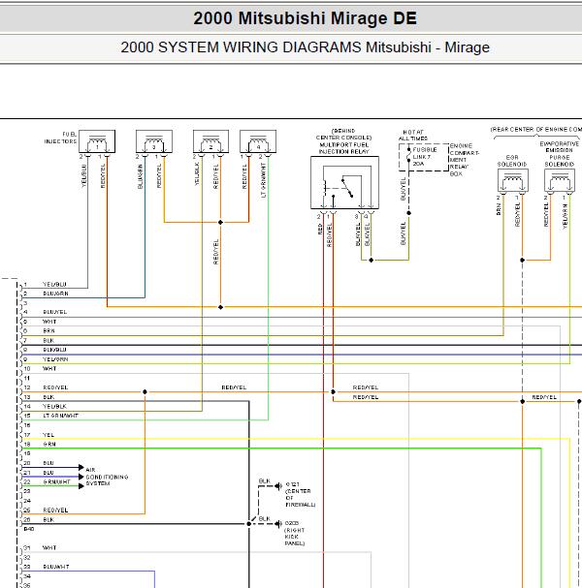
Task: Click pin 1 'YEL/BLU' connector label
Action: click(54, 284)
